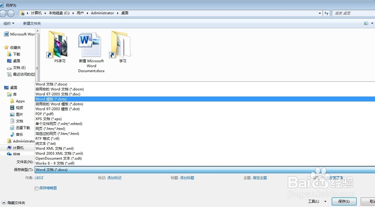Collapse folders with 隐藏文件夹
The width and height of the screenshot is (375, 207).
click(13, 203)
